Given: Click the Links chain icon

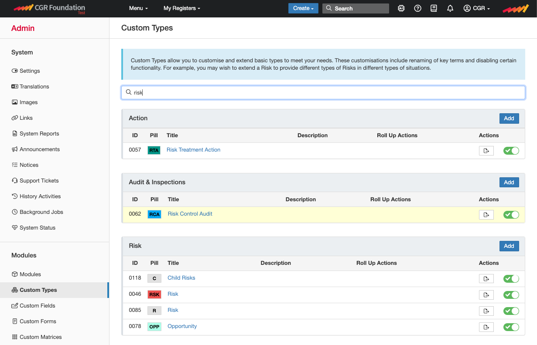Looking at the screenshot, I should pos(15,118).
